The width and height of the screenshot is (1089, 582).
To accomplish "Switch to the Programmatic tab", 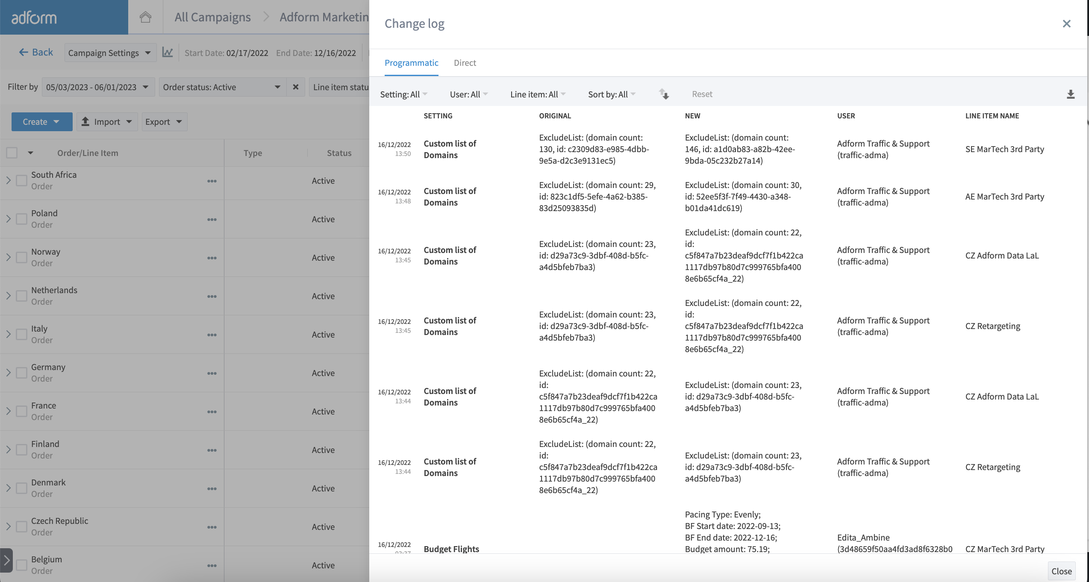I will pos(411,63).
